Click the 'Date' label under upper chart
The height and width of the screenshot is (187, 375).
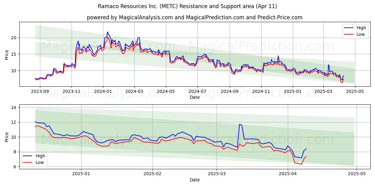195,97
